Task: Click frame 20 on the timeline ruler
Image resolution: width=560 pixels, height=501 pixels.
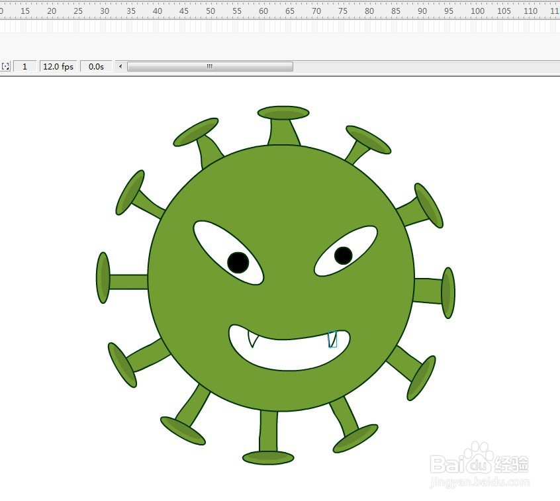Action: pos(52,11)
